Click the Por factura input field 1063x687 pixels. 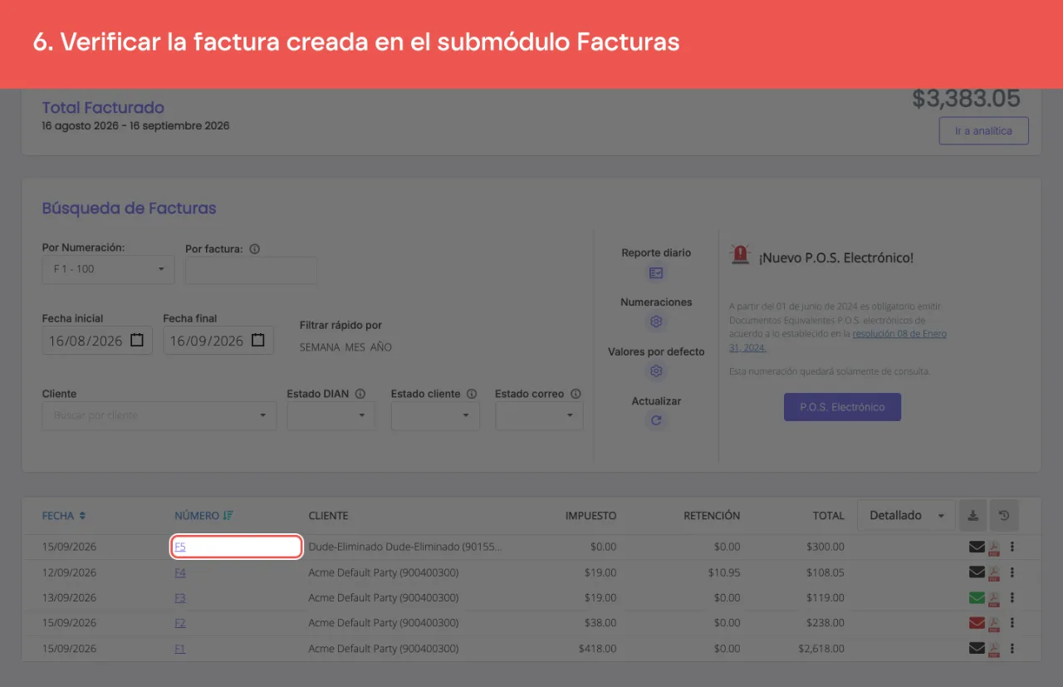pyautogui.click(x=251, y=270)
